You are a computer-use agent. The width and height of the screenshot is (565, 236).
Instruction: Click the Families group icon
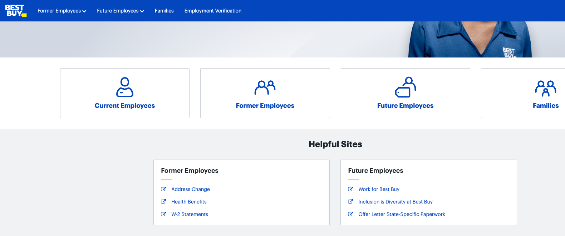(x=546, y=89)
